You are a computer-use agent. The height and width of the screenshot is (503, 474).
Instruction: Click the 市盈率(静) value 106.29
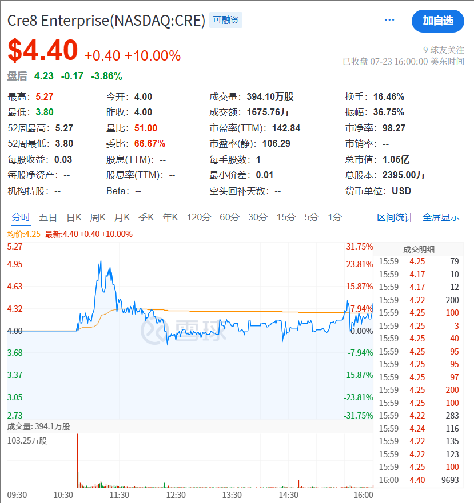(276, 143)
